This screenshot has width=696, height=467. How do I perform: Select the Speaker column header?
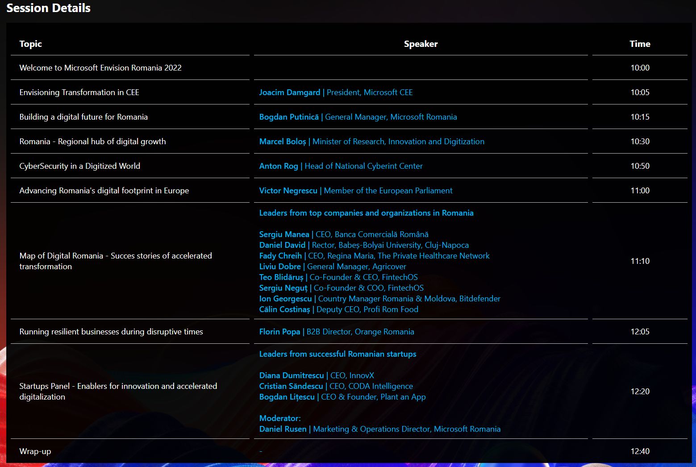(x=421, y=44)
